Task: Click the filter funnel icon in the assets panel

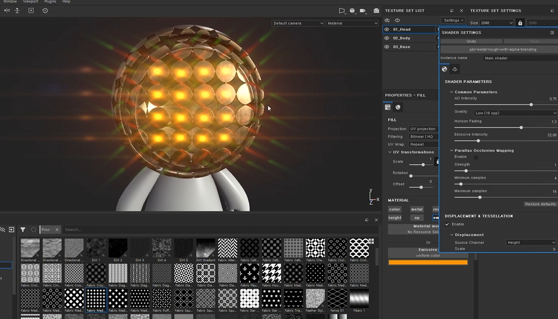Action: (23, 229)
